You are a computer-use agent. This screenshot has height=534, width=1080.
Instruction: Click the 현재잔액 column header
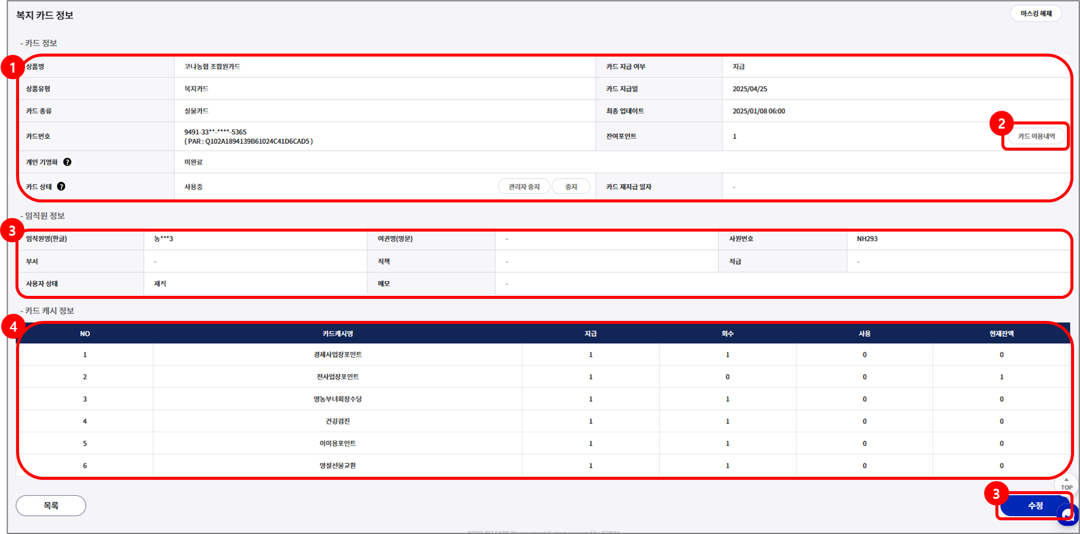point(1001,334)
